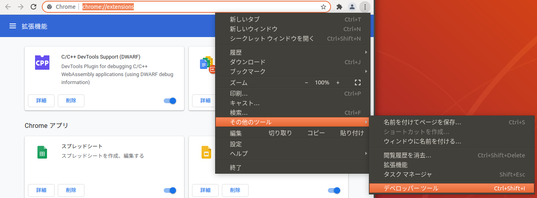Select ダウンロード menu item

pyautogui.click(x=293, y=62)
